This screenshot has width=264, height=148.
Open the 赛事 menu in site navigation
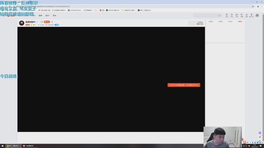[40, 15]
